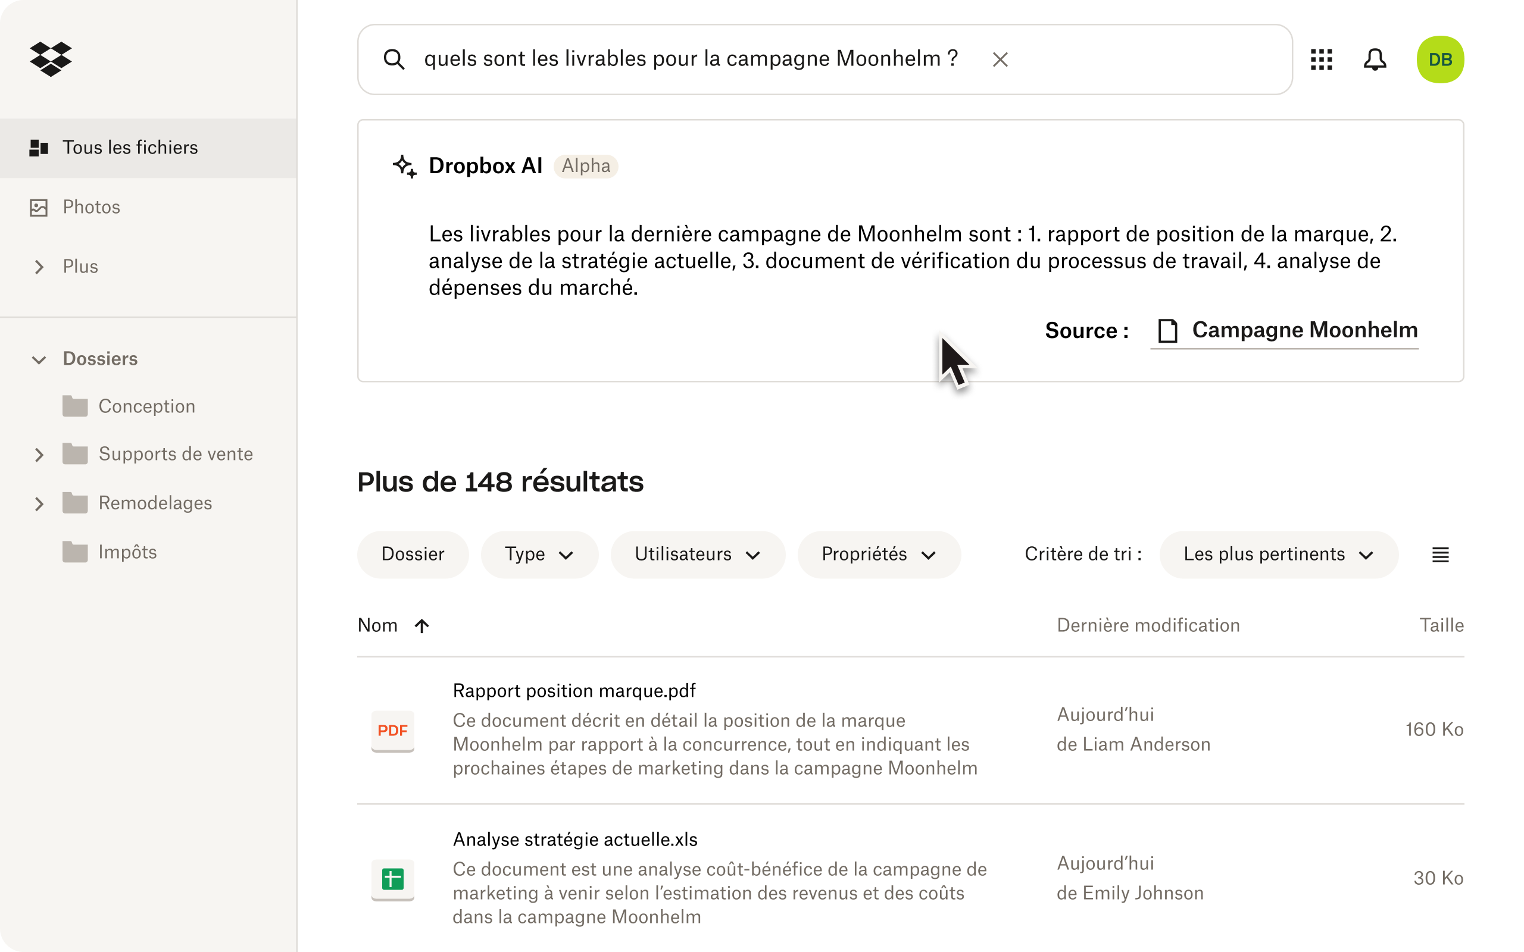1524x952 pixels.
Task: Expand Remodelages folder chevron
Action: tap(39, 504)
